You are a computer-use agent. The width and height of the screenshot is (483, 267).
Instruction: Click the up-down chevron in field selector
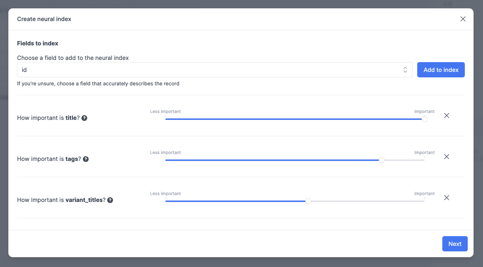pyautogui.click(x=405, y=70)
